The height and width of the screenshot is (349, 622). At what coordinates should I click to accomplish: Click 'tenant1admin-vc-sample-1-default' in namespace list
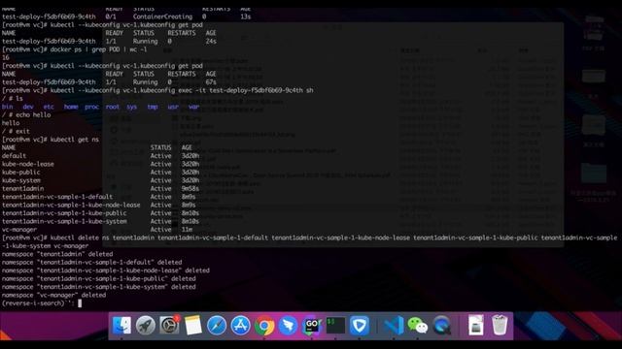[x=57, y=197]
